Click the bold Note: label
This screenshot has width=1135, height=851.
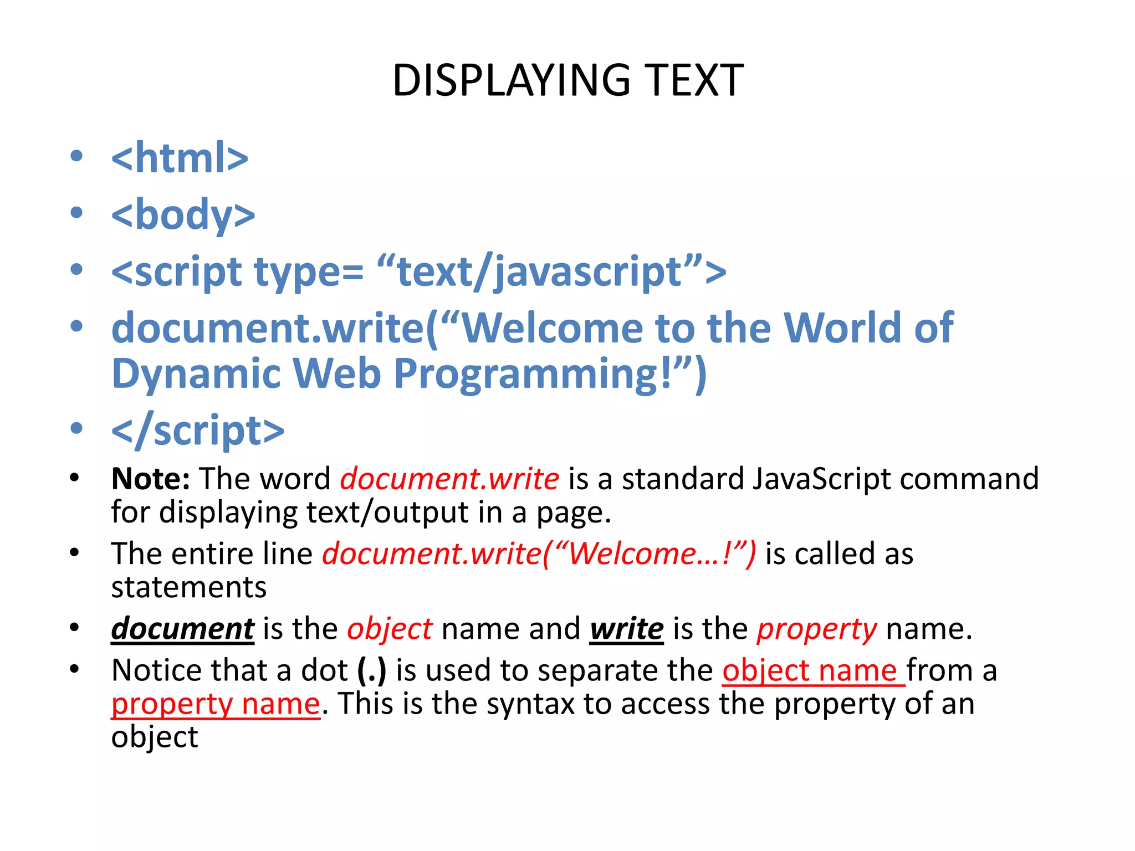coord(151,479)
